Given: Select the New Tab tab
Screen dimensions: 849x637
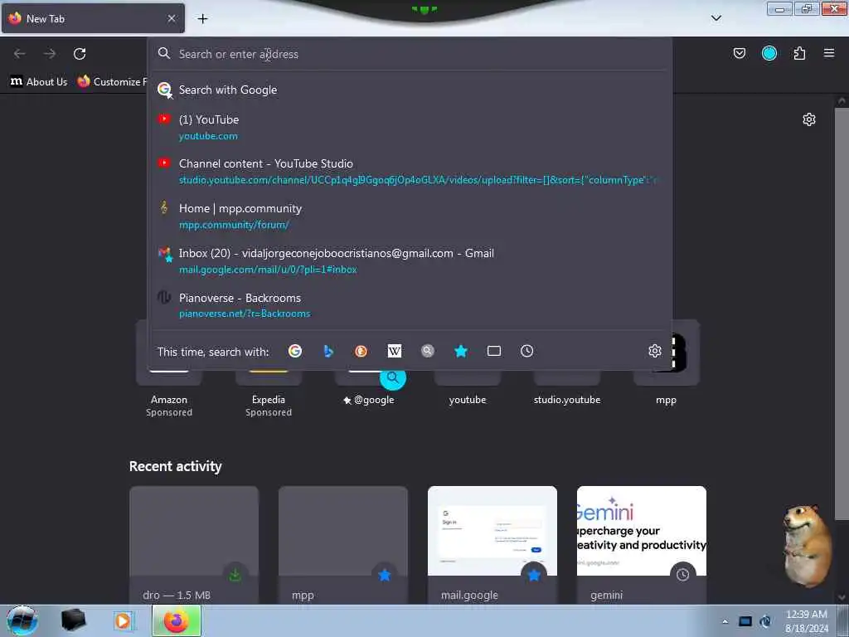Looking at the screenshot, I should 93,18.
